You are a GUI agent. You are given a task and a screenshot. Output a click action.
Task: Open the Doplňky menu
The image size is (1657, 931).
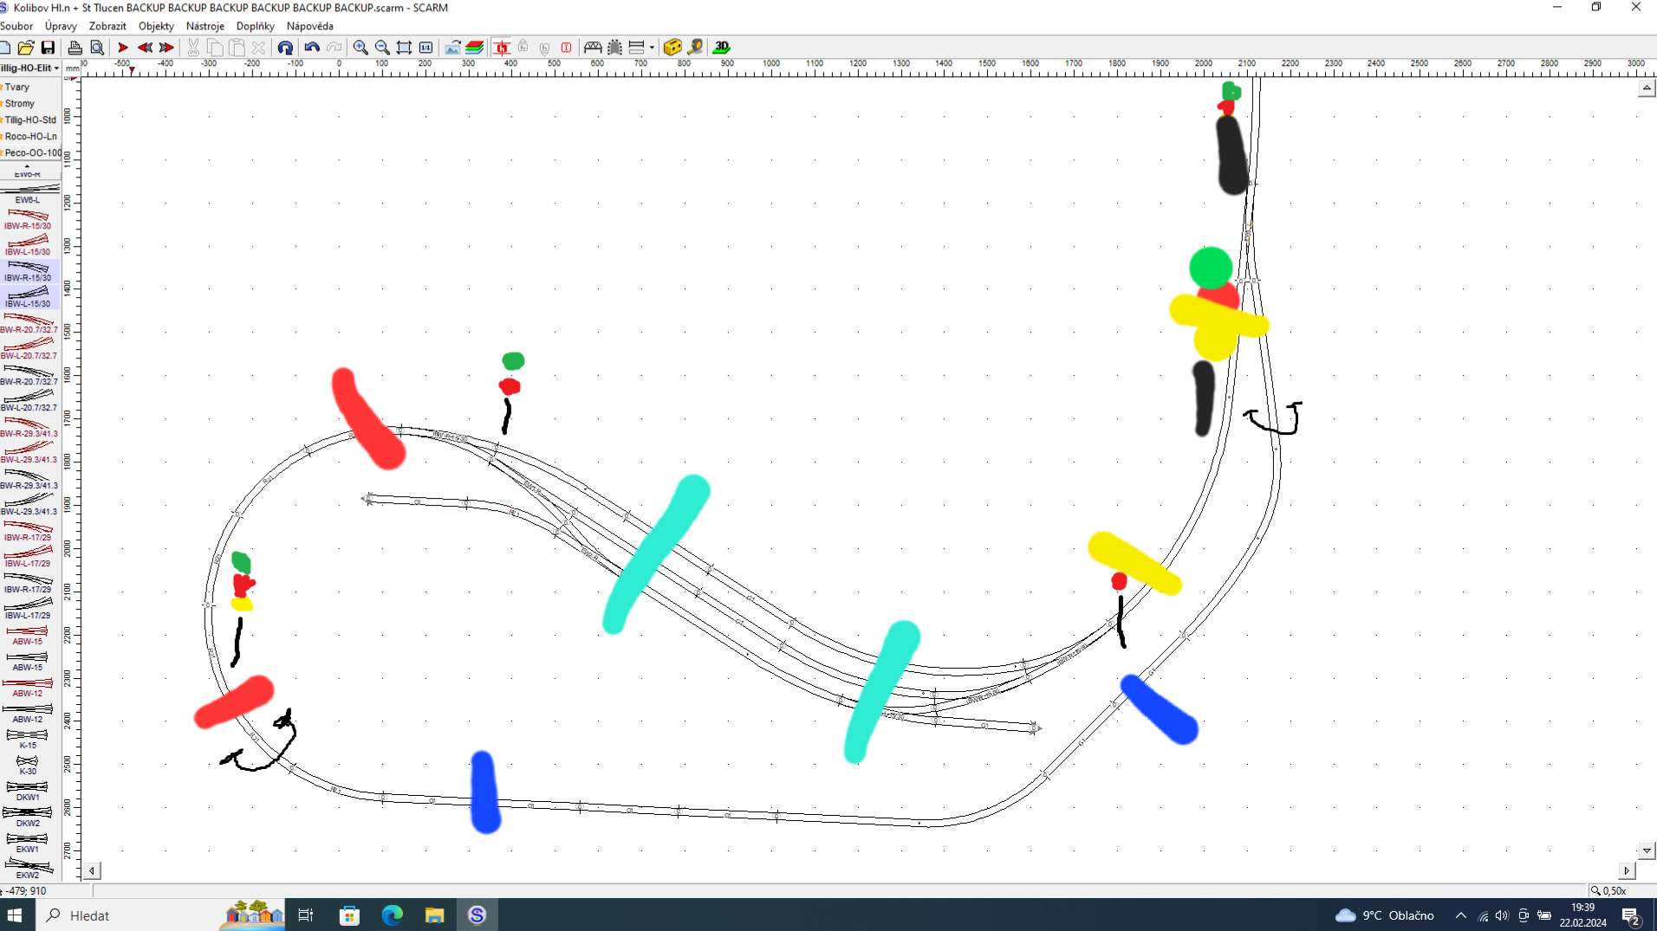point(255,26)
